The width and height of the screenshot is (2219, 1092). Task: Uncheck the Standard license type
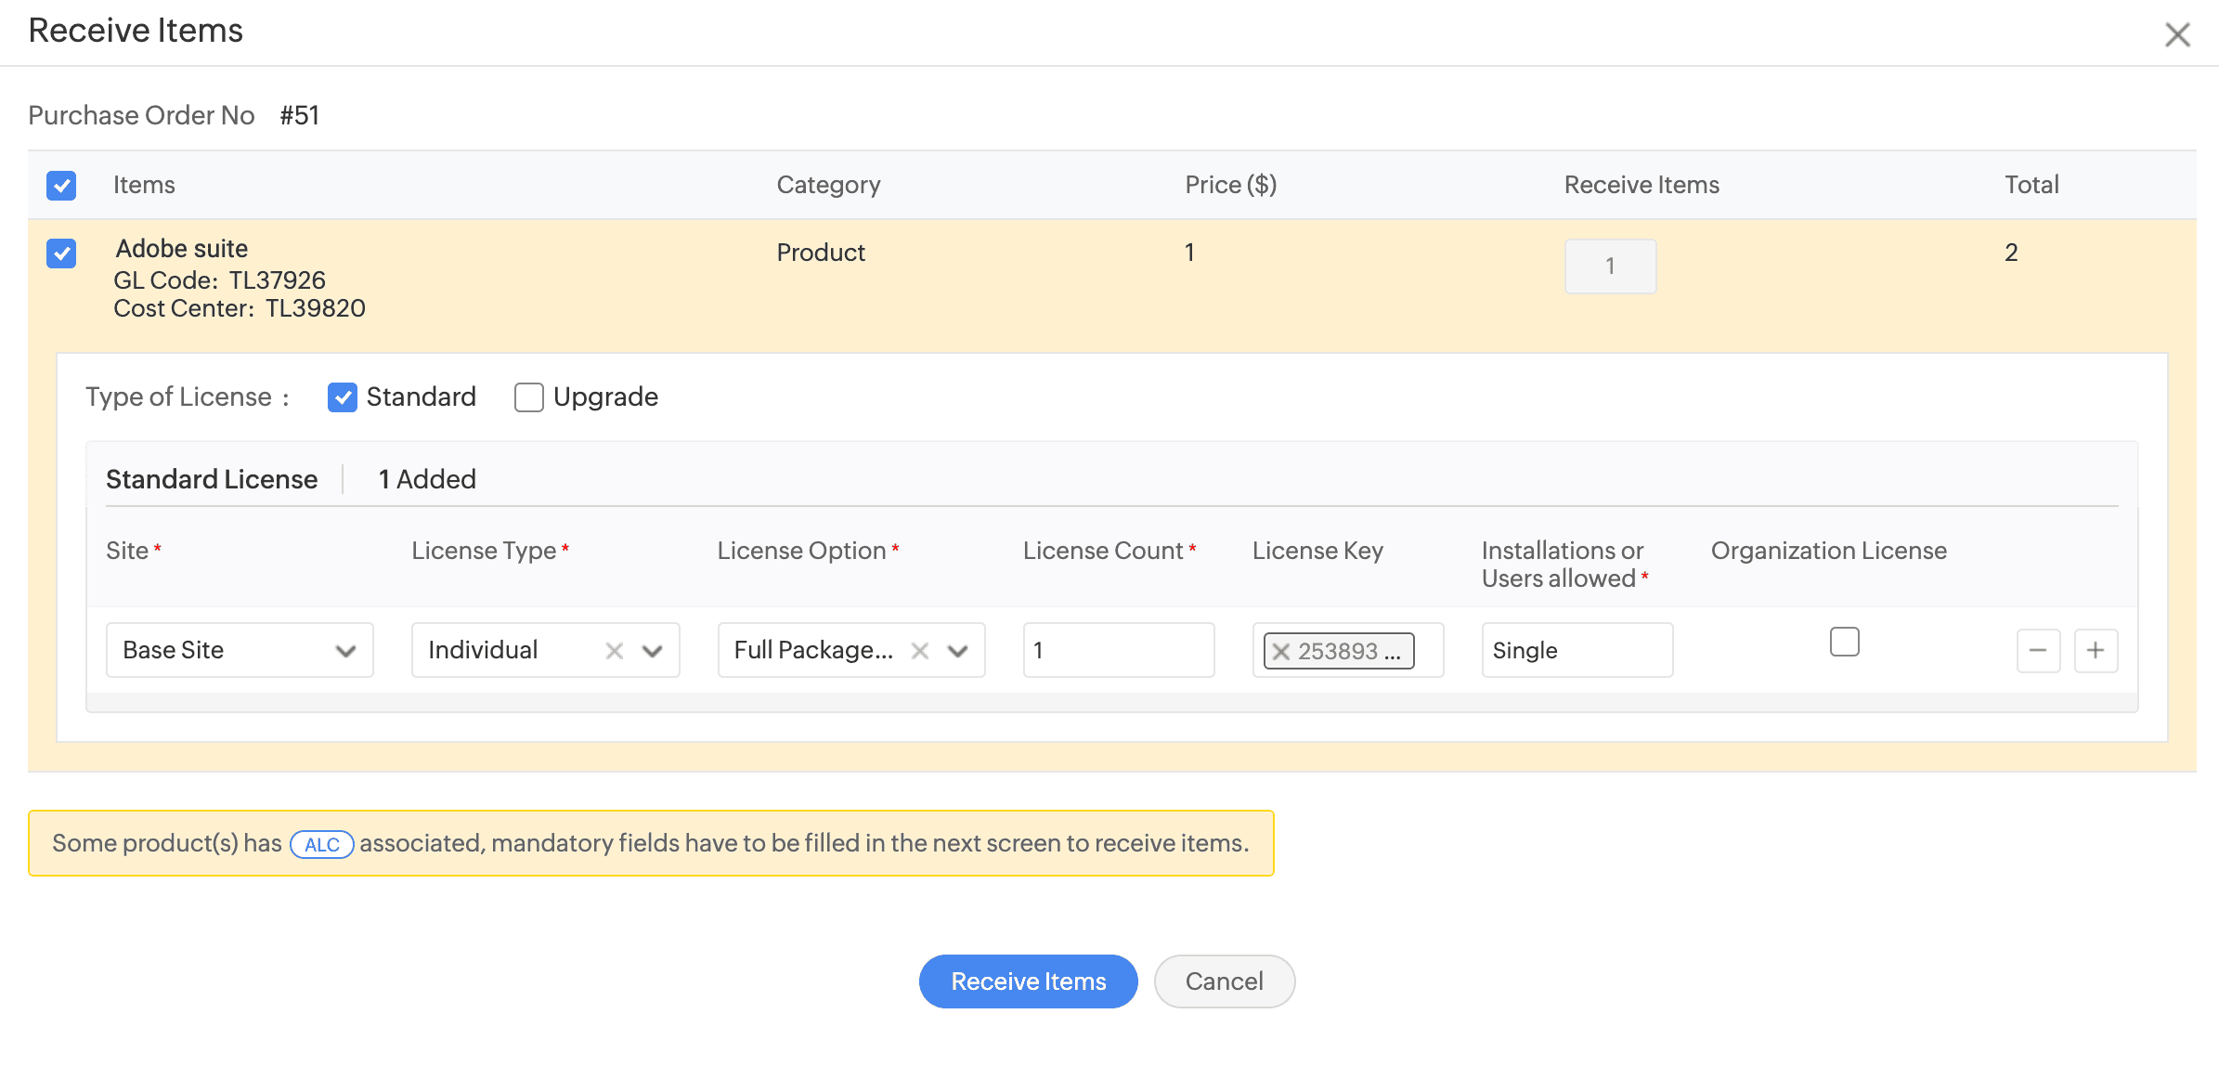click(343, 397)
